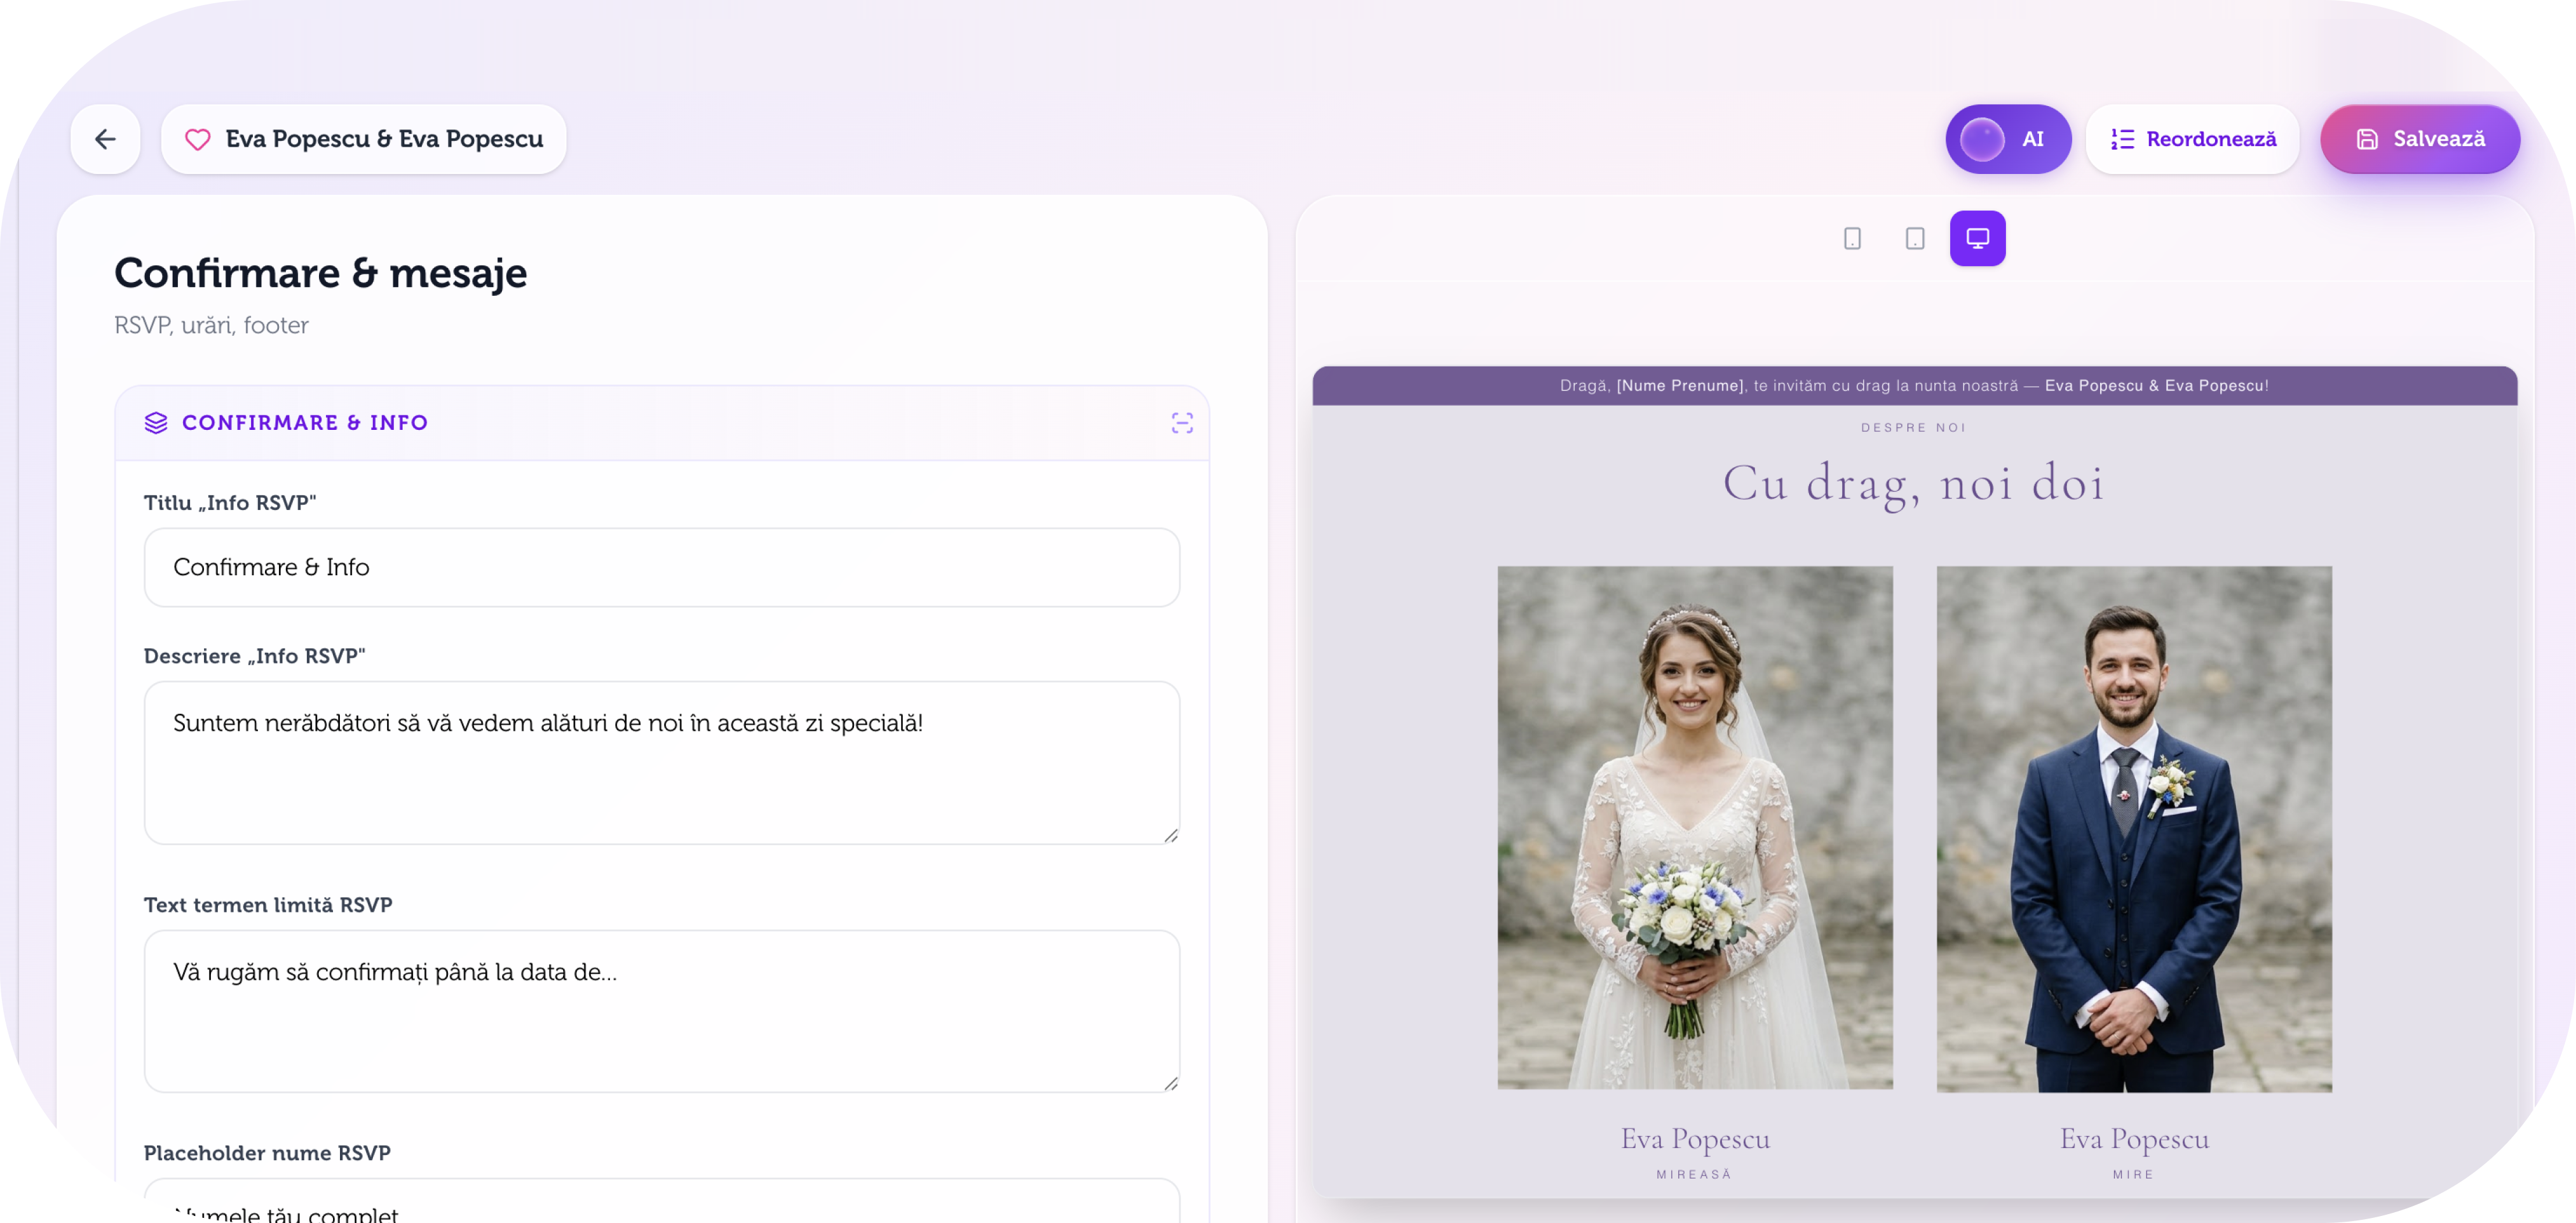Screen dimensions: 2576x1223
Task: Click the Salvează floppy disk icon
Action: (2367, 139)
